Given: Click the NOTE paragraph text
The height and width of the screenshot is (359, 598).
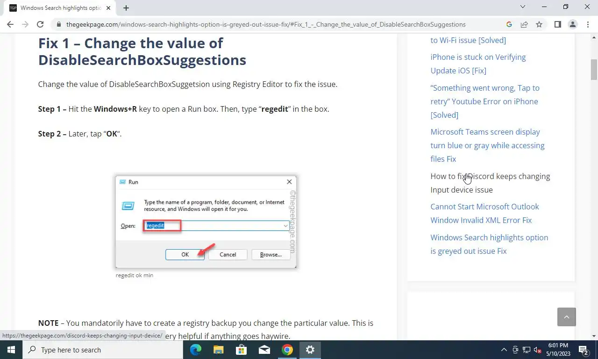Looking at the screenshot, I should [x=206, y=330].
